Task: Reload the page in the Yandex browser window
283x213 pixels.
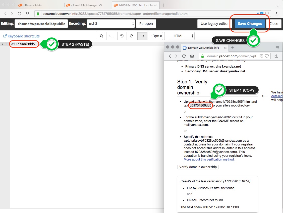Action: 184,56
